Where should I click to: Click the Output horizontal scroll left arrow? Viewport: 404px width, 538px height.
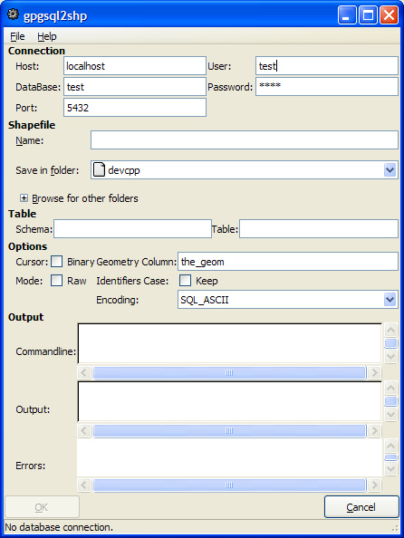pyautogui.click(x=84, y=430)
